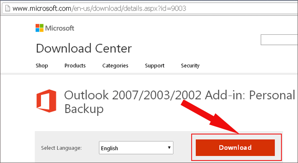Click the red Download button

[235, 148]
